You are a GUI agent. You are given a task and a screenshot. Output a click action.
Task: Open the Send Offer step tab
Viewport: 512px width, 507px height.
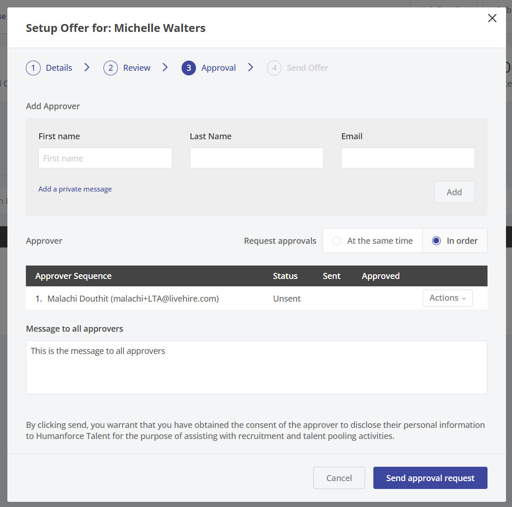(307, 68)
